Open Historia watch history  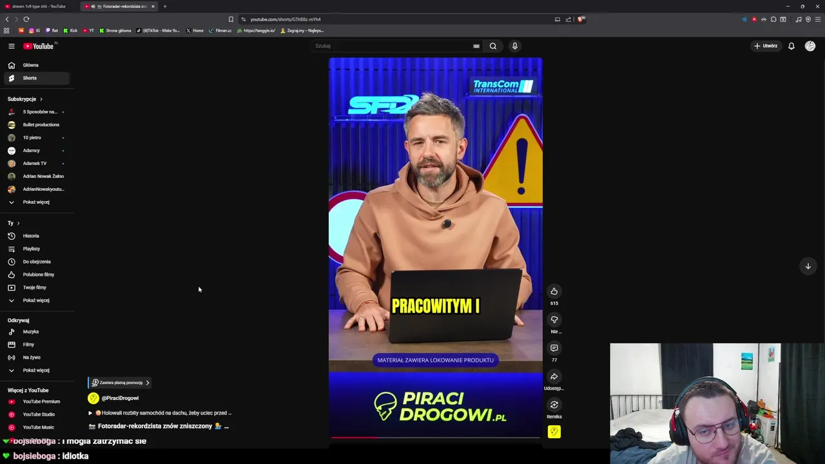tap(37, 236)
